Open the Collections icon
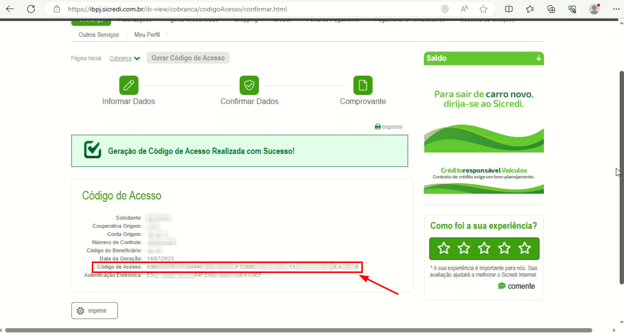 [551, 9]
